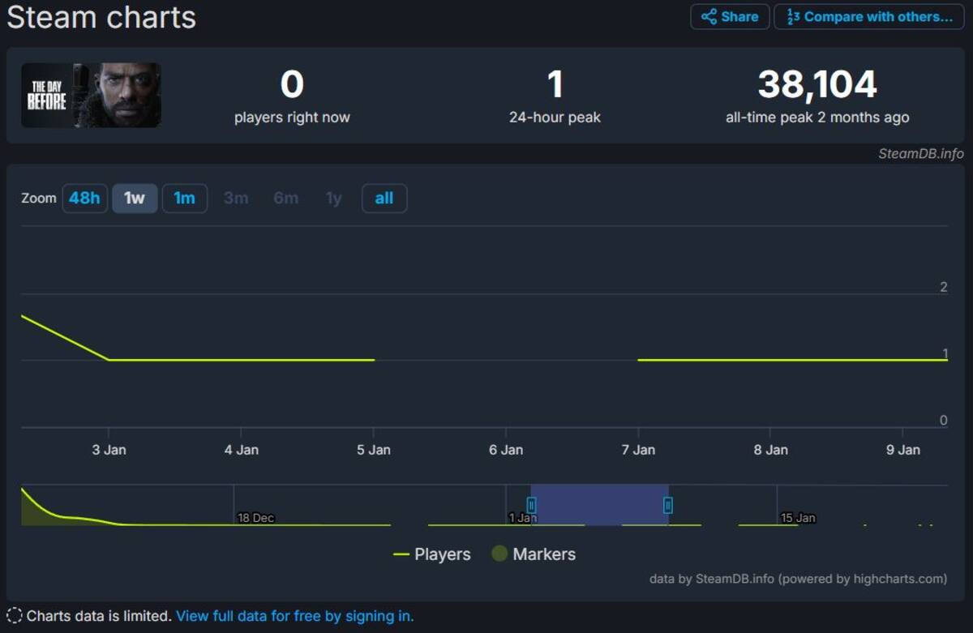Click the data by SteamDB.info highcharts credit
This screenshot has height=633, width=973.
click(798, 579)
